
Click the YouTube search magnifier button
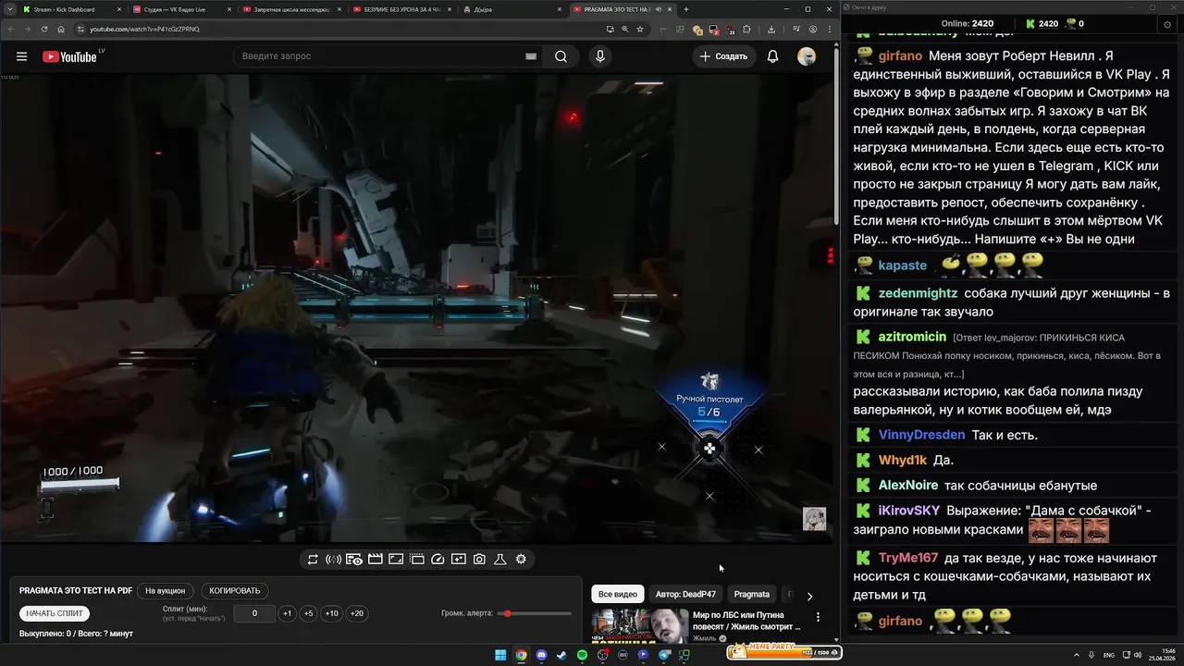pos(561,56)
